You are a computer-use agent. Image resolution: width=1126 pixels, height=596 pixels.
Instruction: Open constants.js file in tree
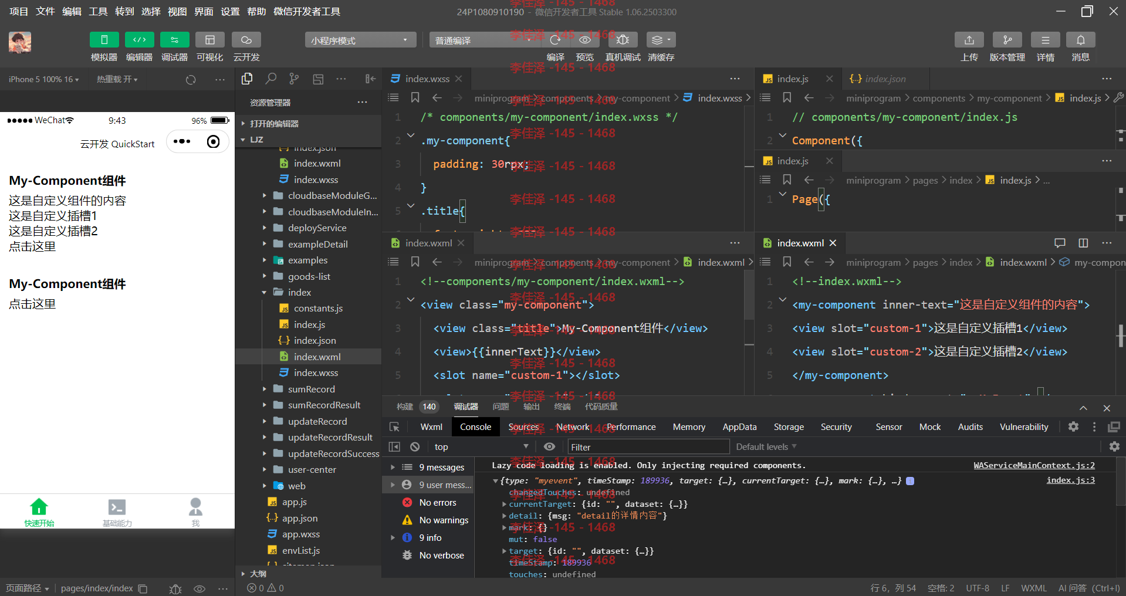click(x=318, y=308)
